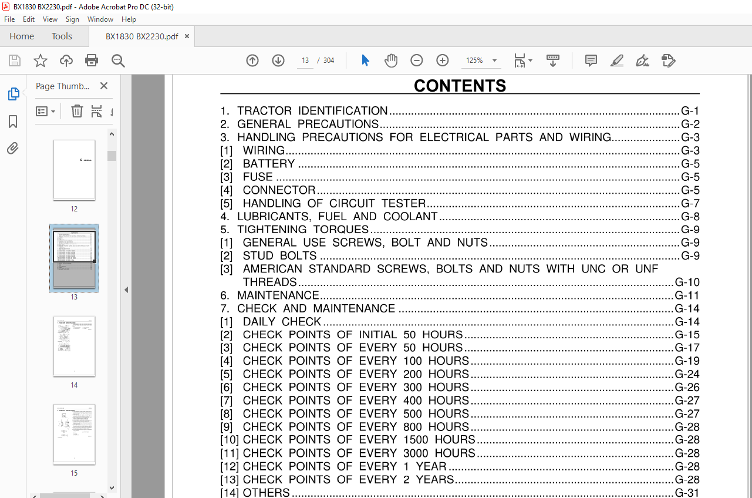Viewport: 752px width, 498px height.
Task: Close the Page Thumbnails panel
Action: [104, 86]
